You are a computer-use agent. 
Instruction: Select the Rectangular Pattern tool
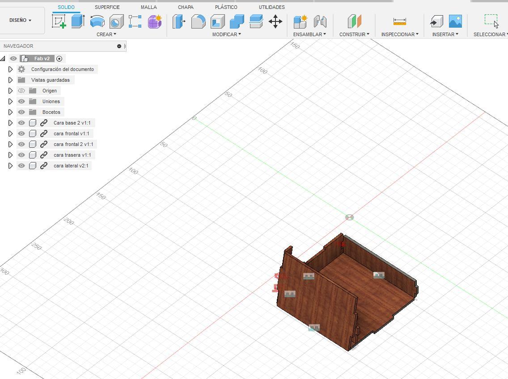[x=135, y=21]
